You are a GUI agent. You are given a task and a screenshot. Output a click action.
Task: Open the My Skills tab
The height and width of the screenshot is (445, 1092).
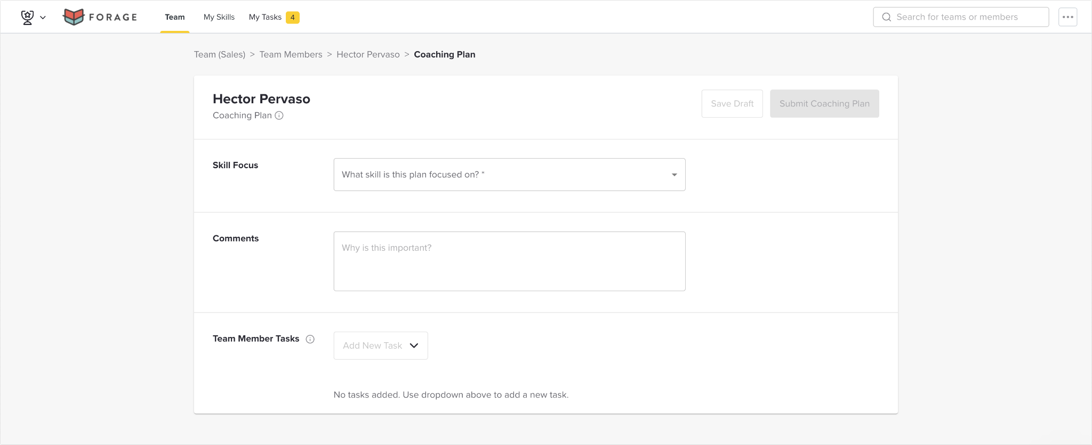(219, 17)
